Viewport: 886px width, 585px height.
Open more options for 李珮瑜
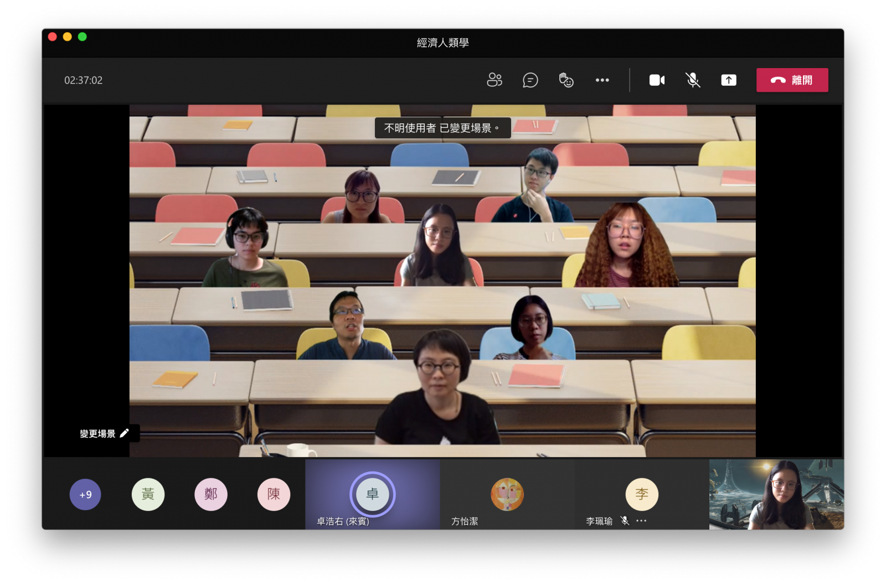point(641,521)
